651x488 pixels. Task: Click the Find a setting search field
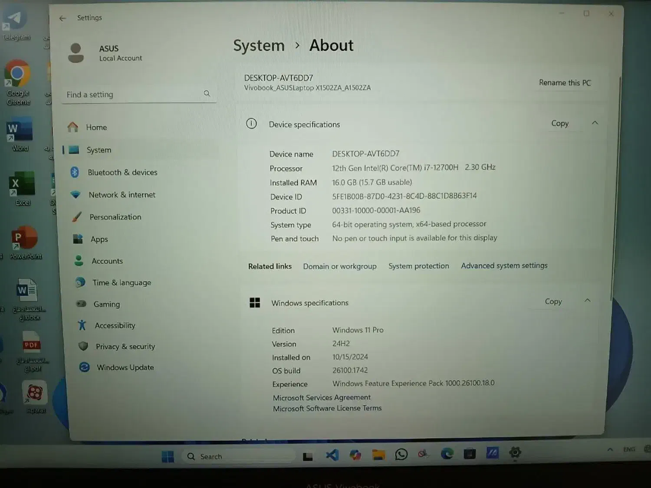coord(132,95)
